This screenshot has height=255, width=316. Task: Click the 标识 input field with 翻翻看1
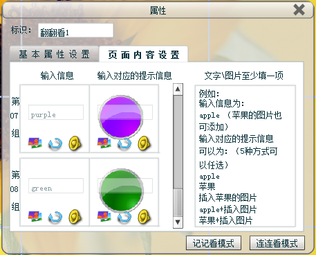coord(75,30)
